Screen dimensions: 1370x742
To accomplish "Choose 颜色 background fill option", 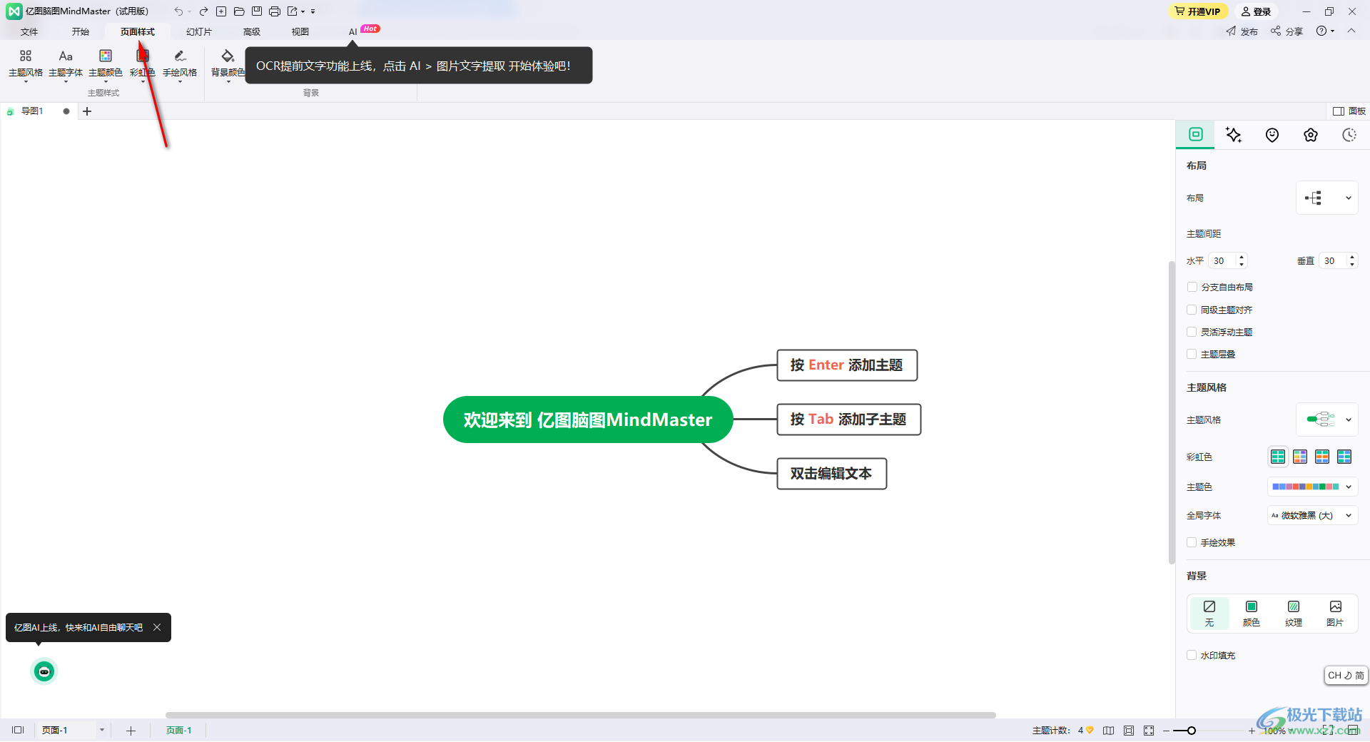I will (x=1252, y=614).
